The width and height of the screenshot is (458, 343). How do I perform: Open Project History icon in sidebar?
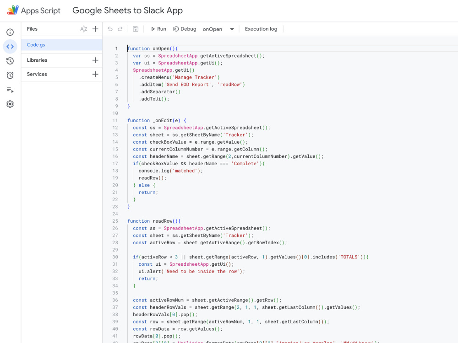(10, 61)
